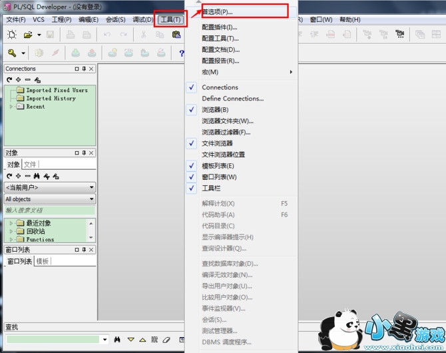This screenshot has height=353, width=446.
Task: Click the Redo toolbar icon
Action: [123, 35]
